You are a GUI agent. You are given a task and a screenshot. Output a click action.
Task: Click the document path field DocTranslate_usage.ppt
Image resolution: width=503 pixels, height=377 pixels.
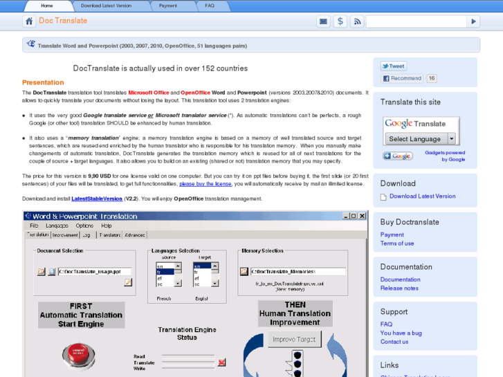[x=95, y=272]
